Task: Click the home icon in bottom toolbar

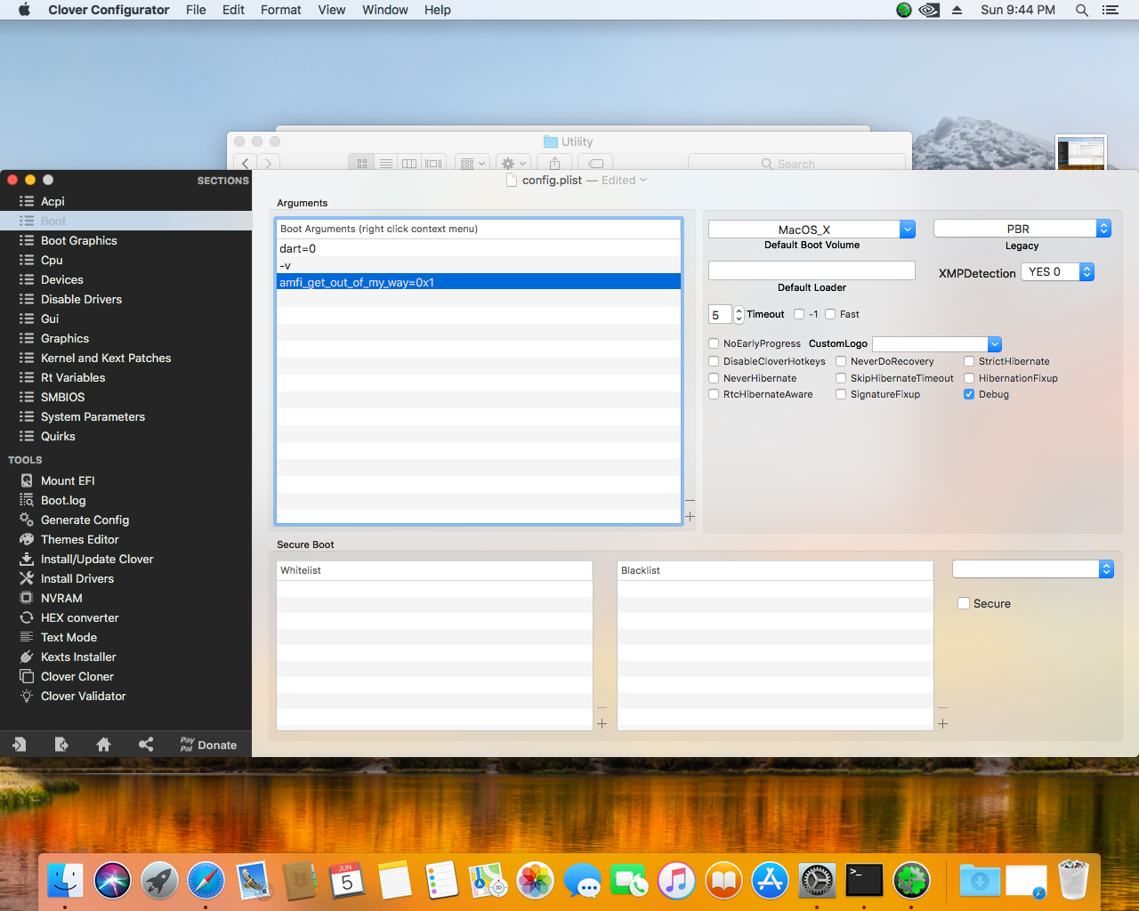Action: (103, 745)
